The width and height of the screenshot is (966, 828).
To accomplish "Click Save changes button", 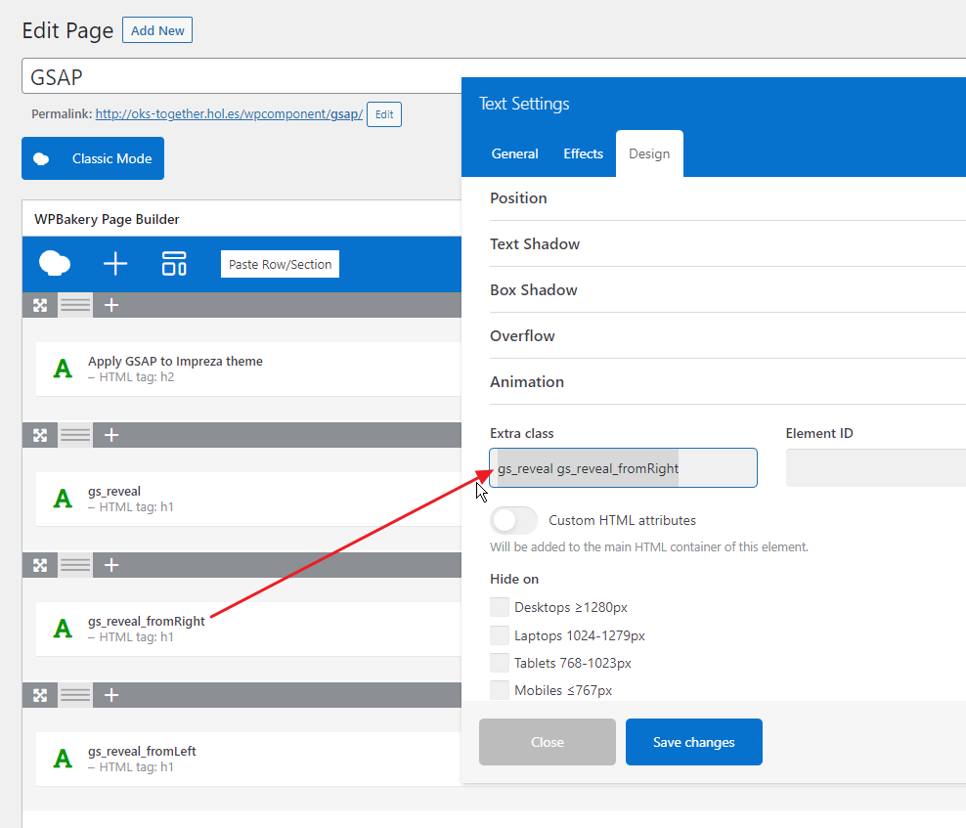I will tap(694, 742).
